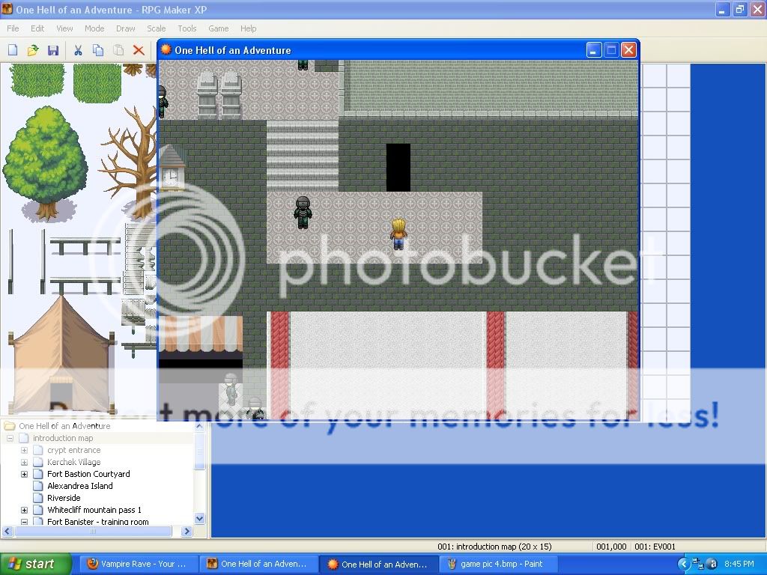767x575 pixels.
Task: Select Fort Banister - training room map
Action: tap(98, 521)
